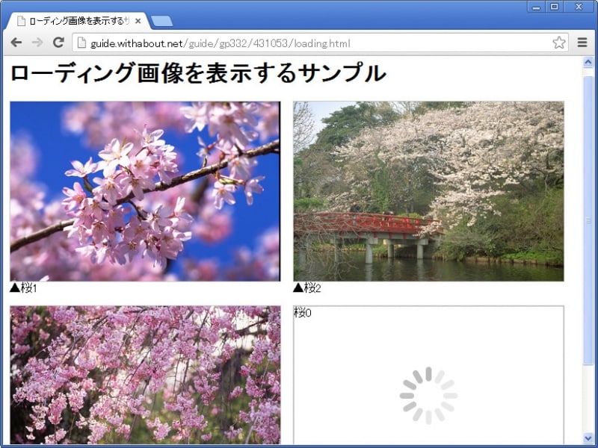
Task: Click the cherry blossom branch image labeled 桜1
Action: pyautogui.click(x=146, y=188)
